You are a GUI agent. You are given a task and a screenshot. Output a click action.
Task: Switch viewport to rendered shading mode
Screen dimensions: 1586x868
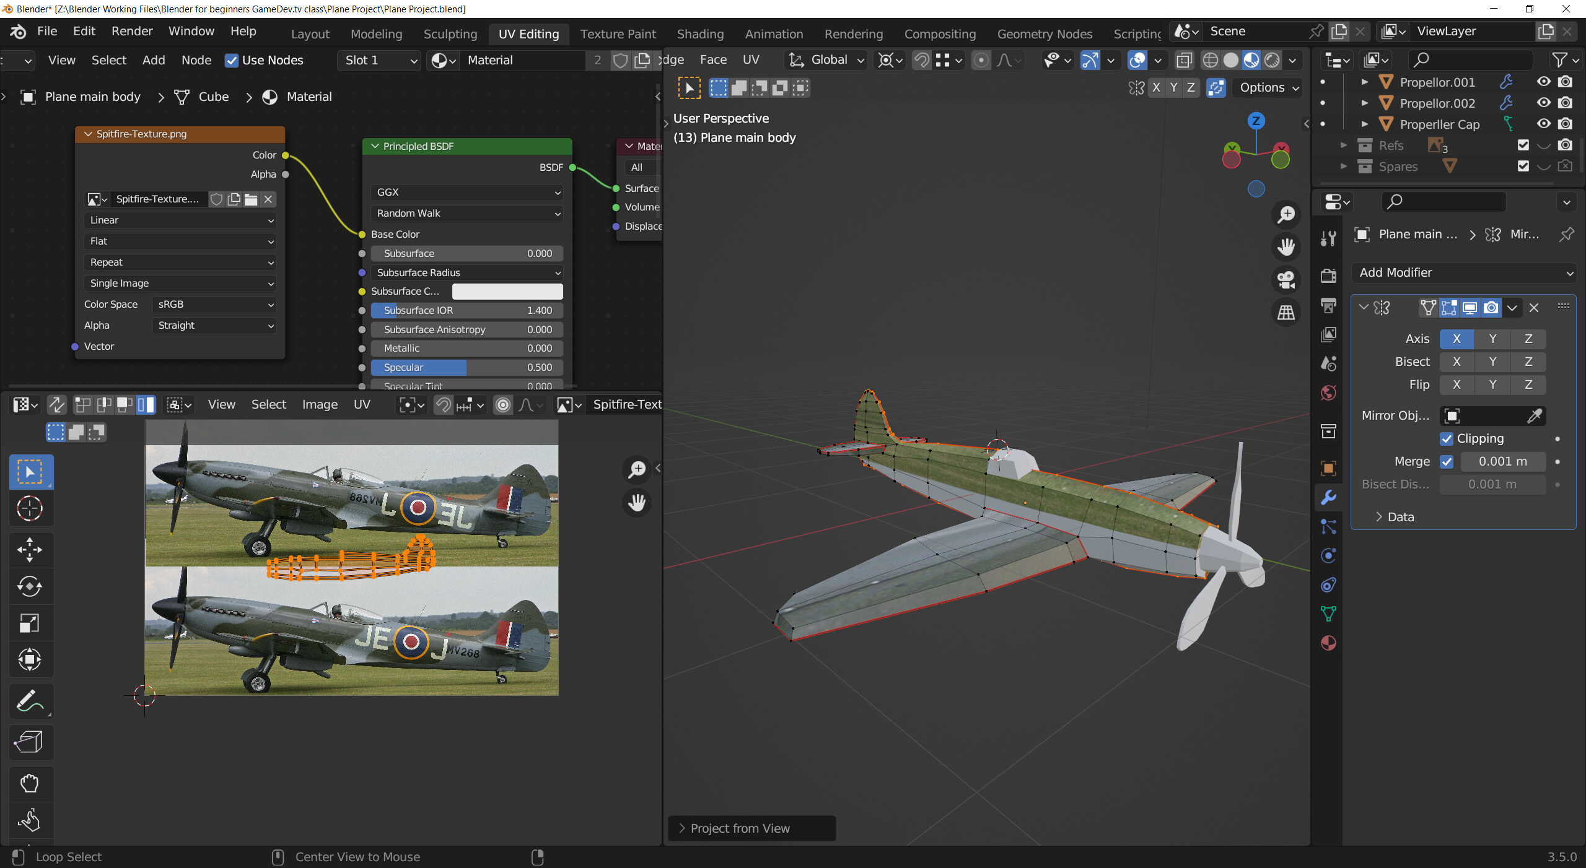coord(1272,60)
